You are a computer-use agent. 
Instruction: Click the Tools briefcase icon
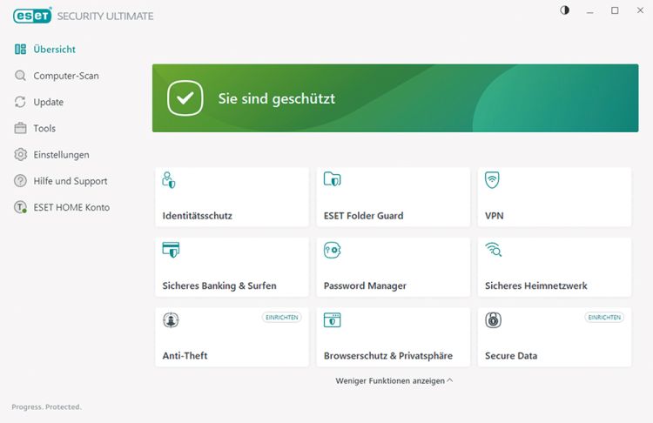point(20,128)
